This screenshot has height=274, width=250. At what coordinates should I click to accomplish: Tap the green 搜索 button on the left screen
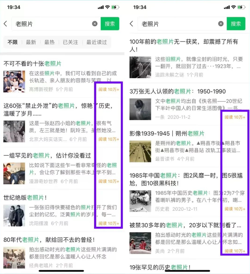click(110, 24)
